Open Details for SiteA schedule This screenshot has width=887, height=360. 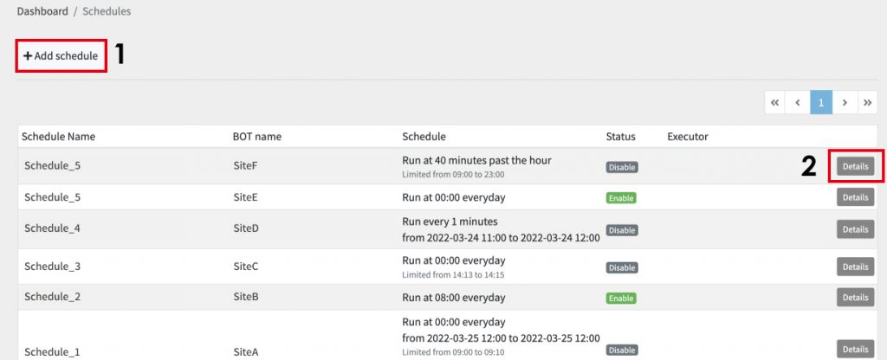(855, 350)
